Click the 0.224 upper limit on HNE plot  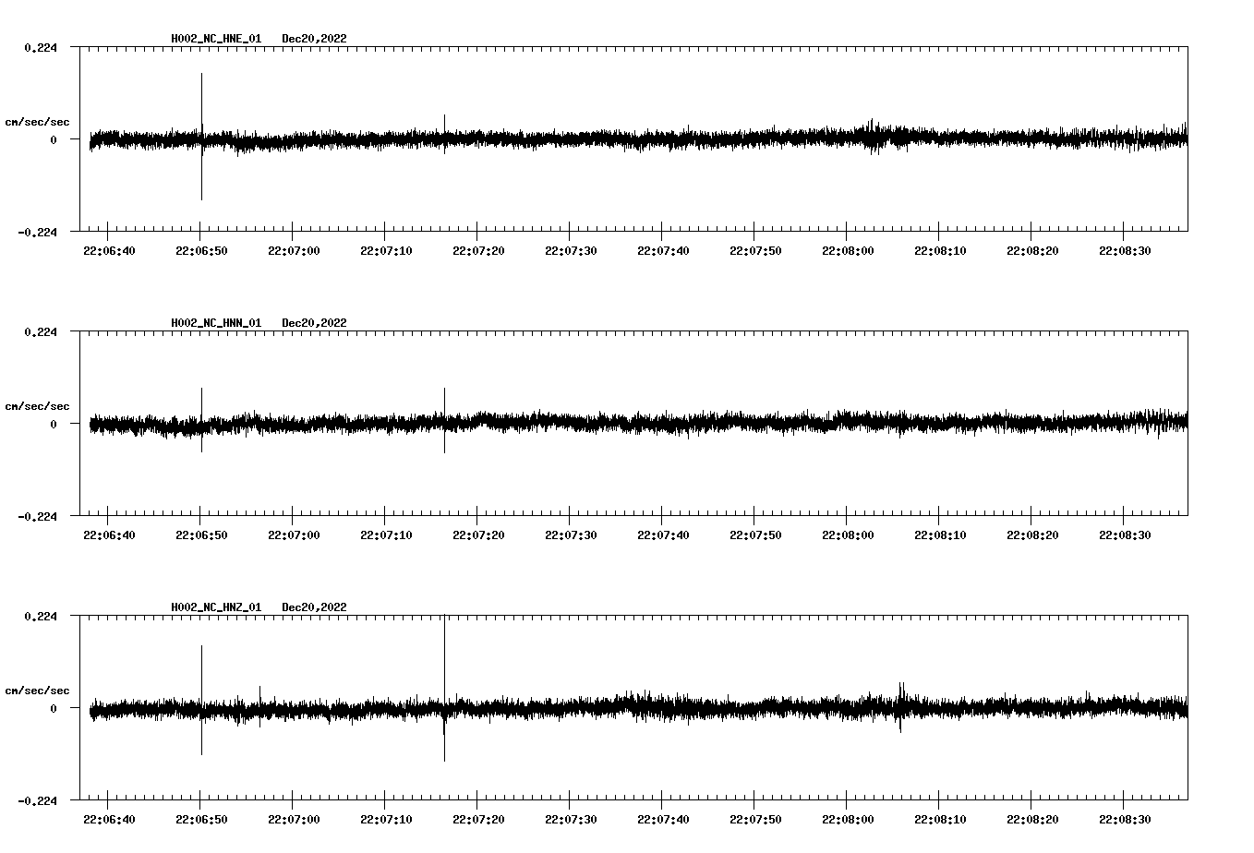(40, 48)
